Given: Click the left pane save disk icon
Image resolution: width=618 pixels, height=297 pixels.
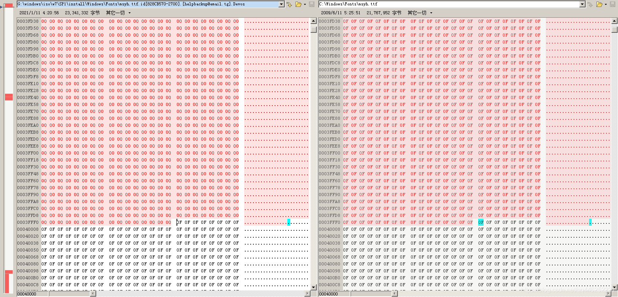Looking at the screenshot, I should point(312,4).
